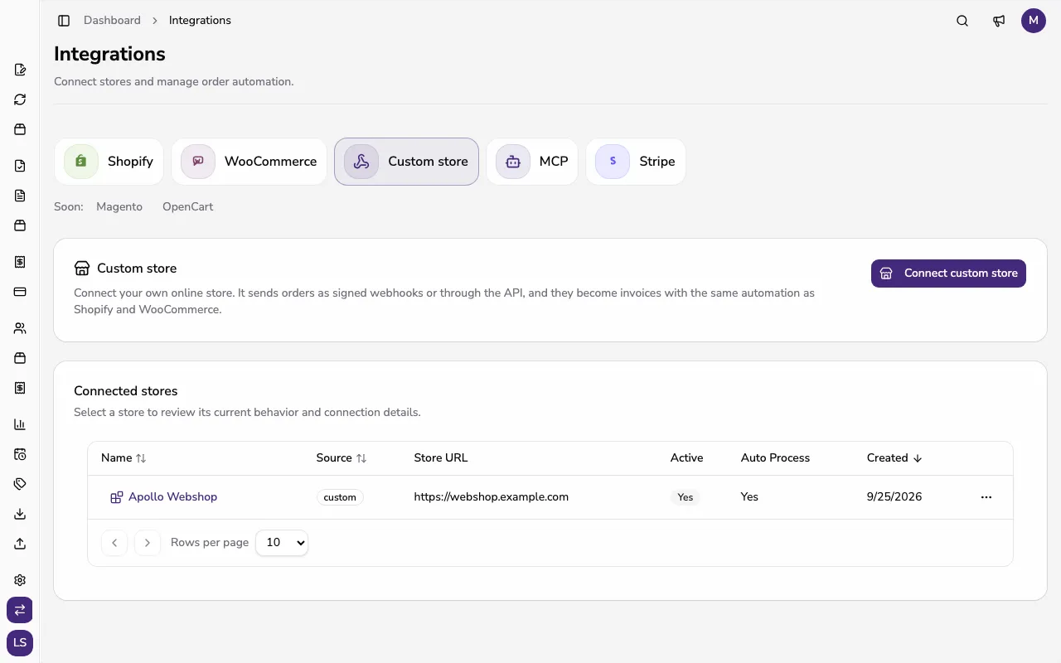Click the OpenCart coming-soon label

pyautogui.click(x=188, y=207)
